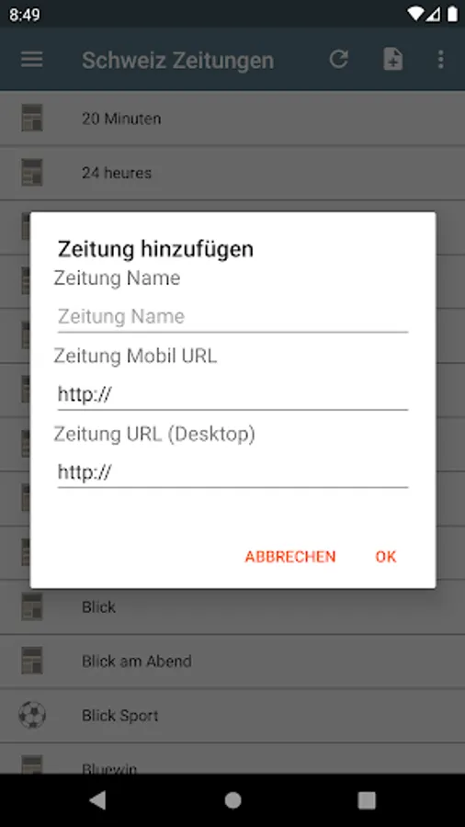Open the three-dot overflow menu

441,59
